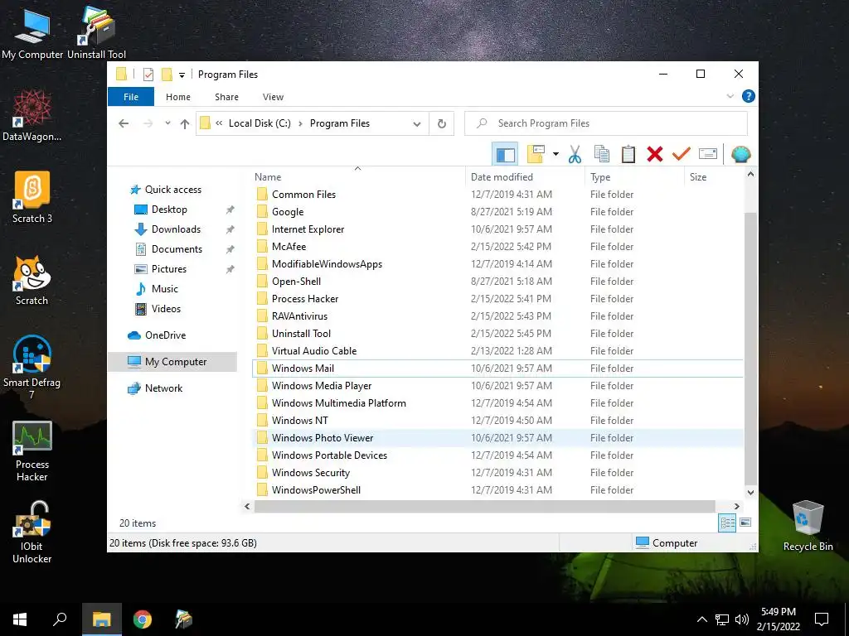The width and height of the screenshot is (849, 636).
Task: Click the Search Program Files box
Action: (606, 124)
